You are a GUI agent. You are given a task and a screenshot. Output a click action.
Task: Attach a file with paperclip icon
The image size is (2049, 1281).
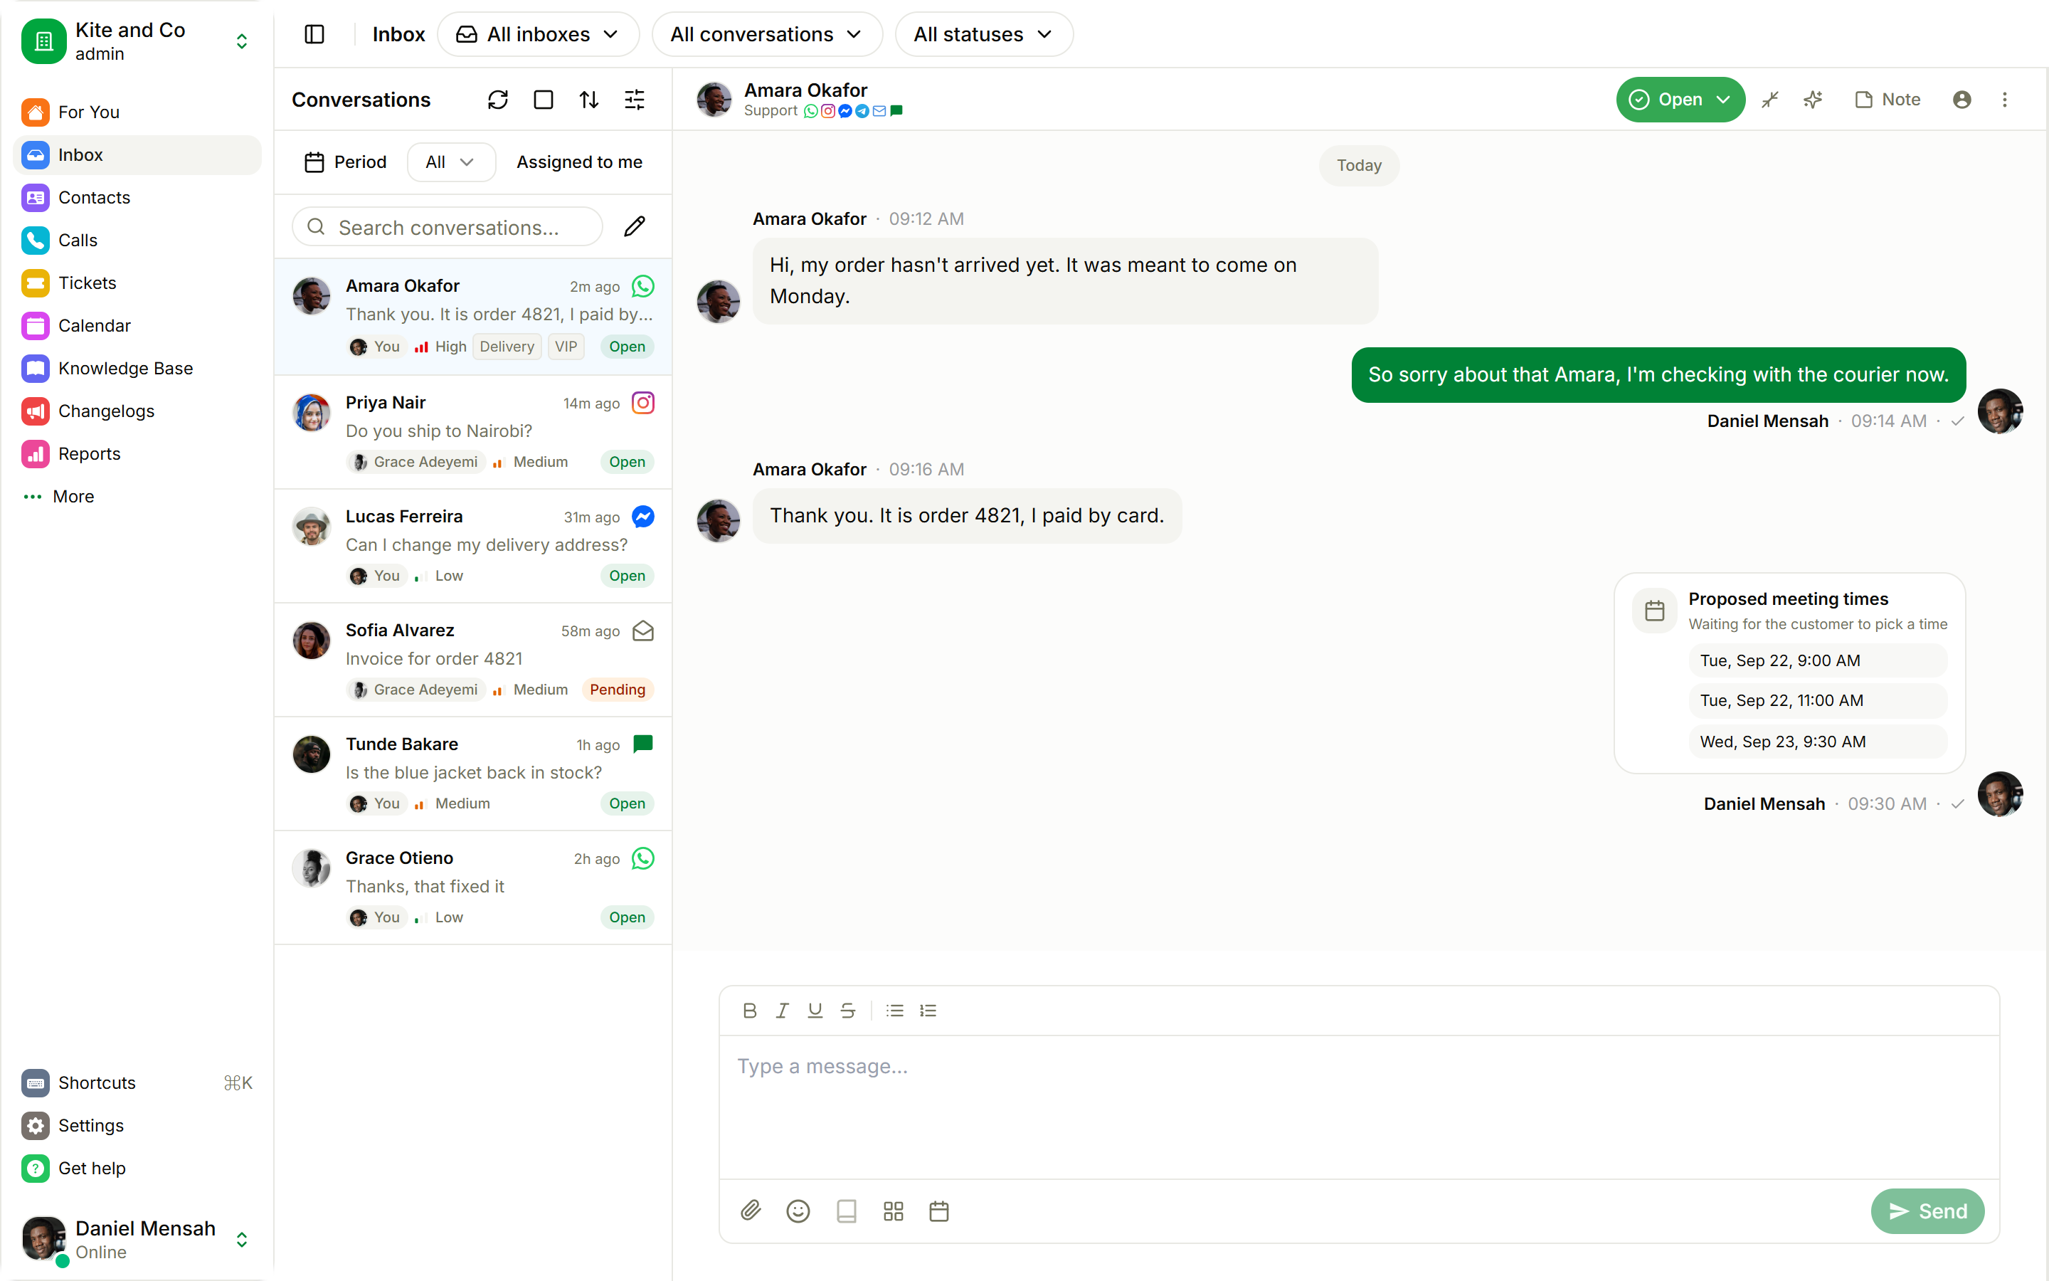(x=751, y=1211)
